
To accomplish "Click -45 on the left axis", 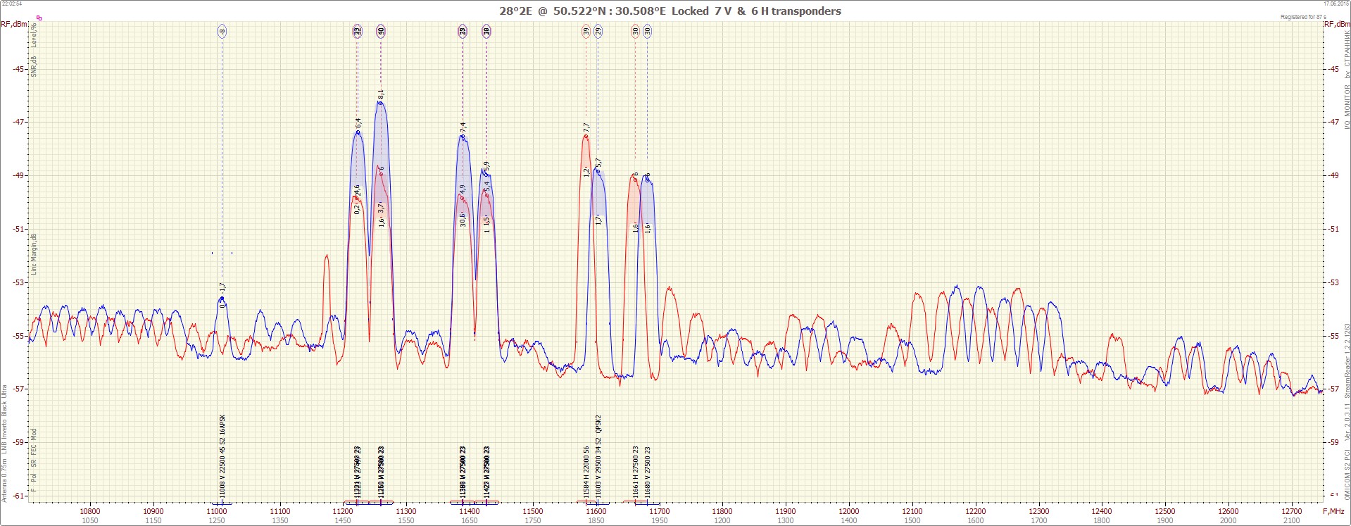I will tap(20, 69).
